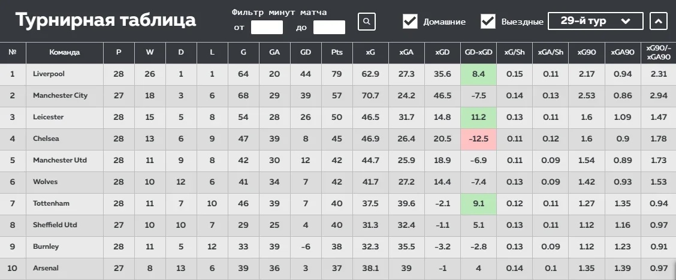Sort by the Pts column header

[x=337, y=52]
